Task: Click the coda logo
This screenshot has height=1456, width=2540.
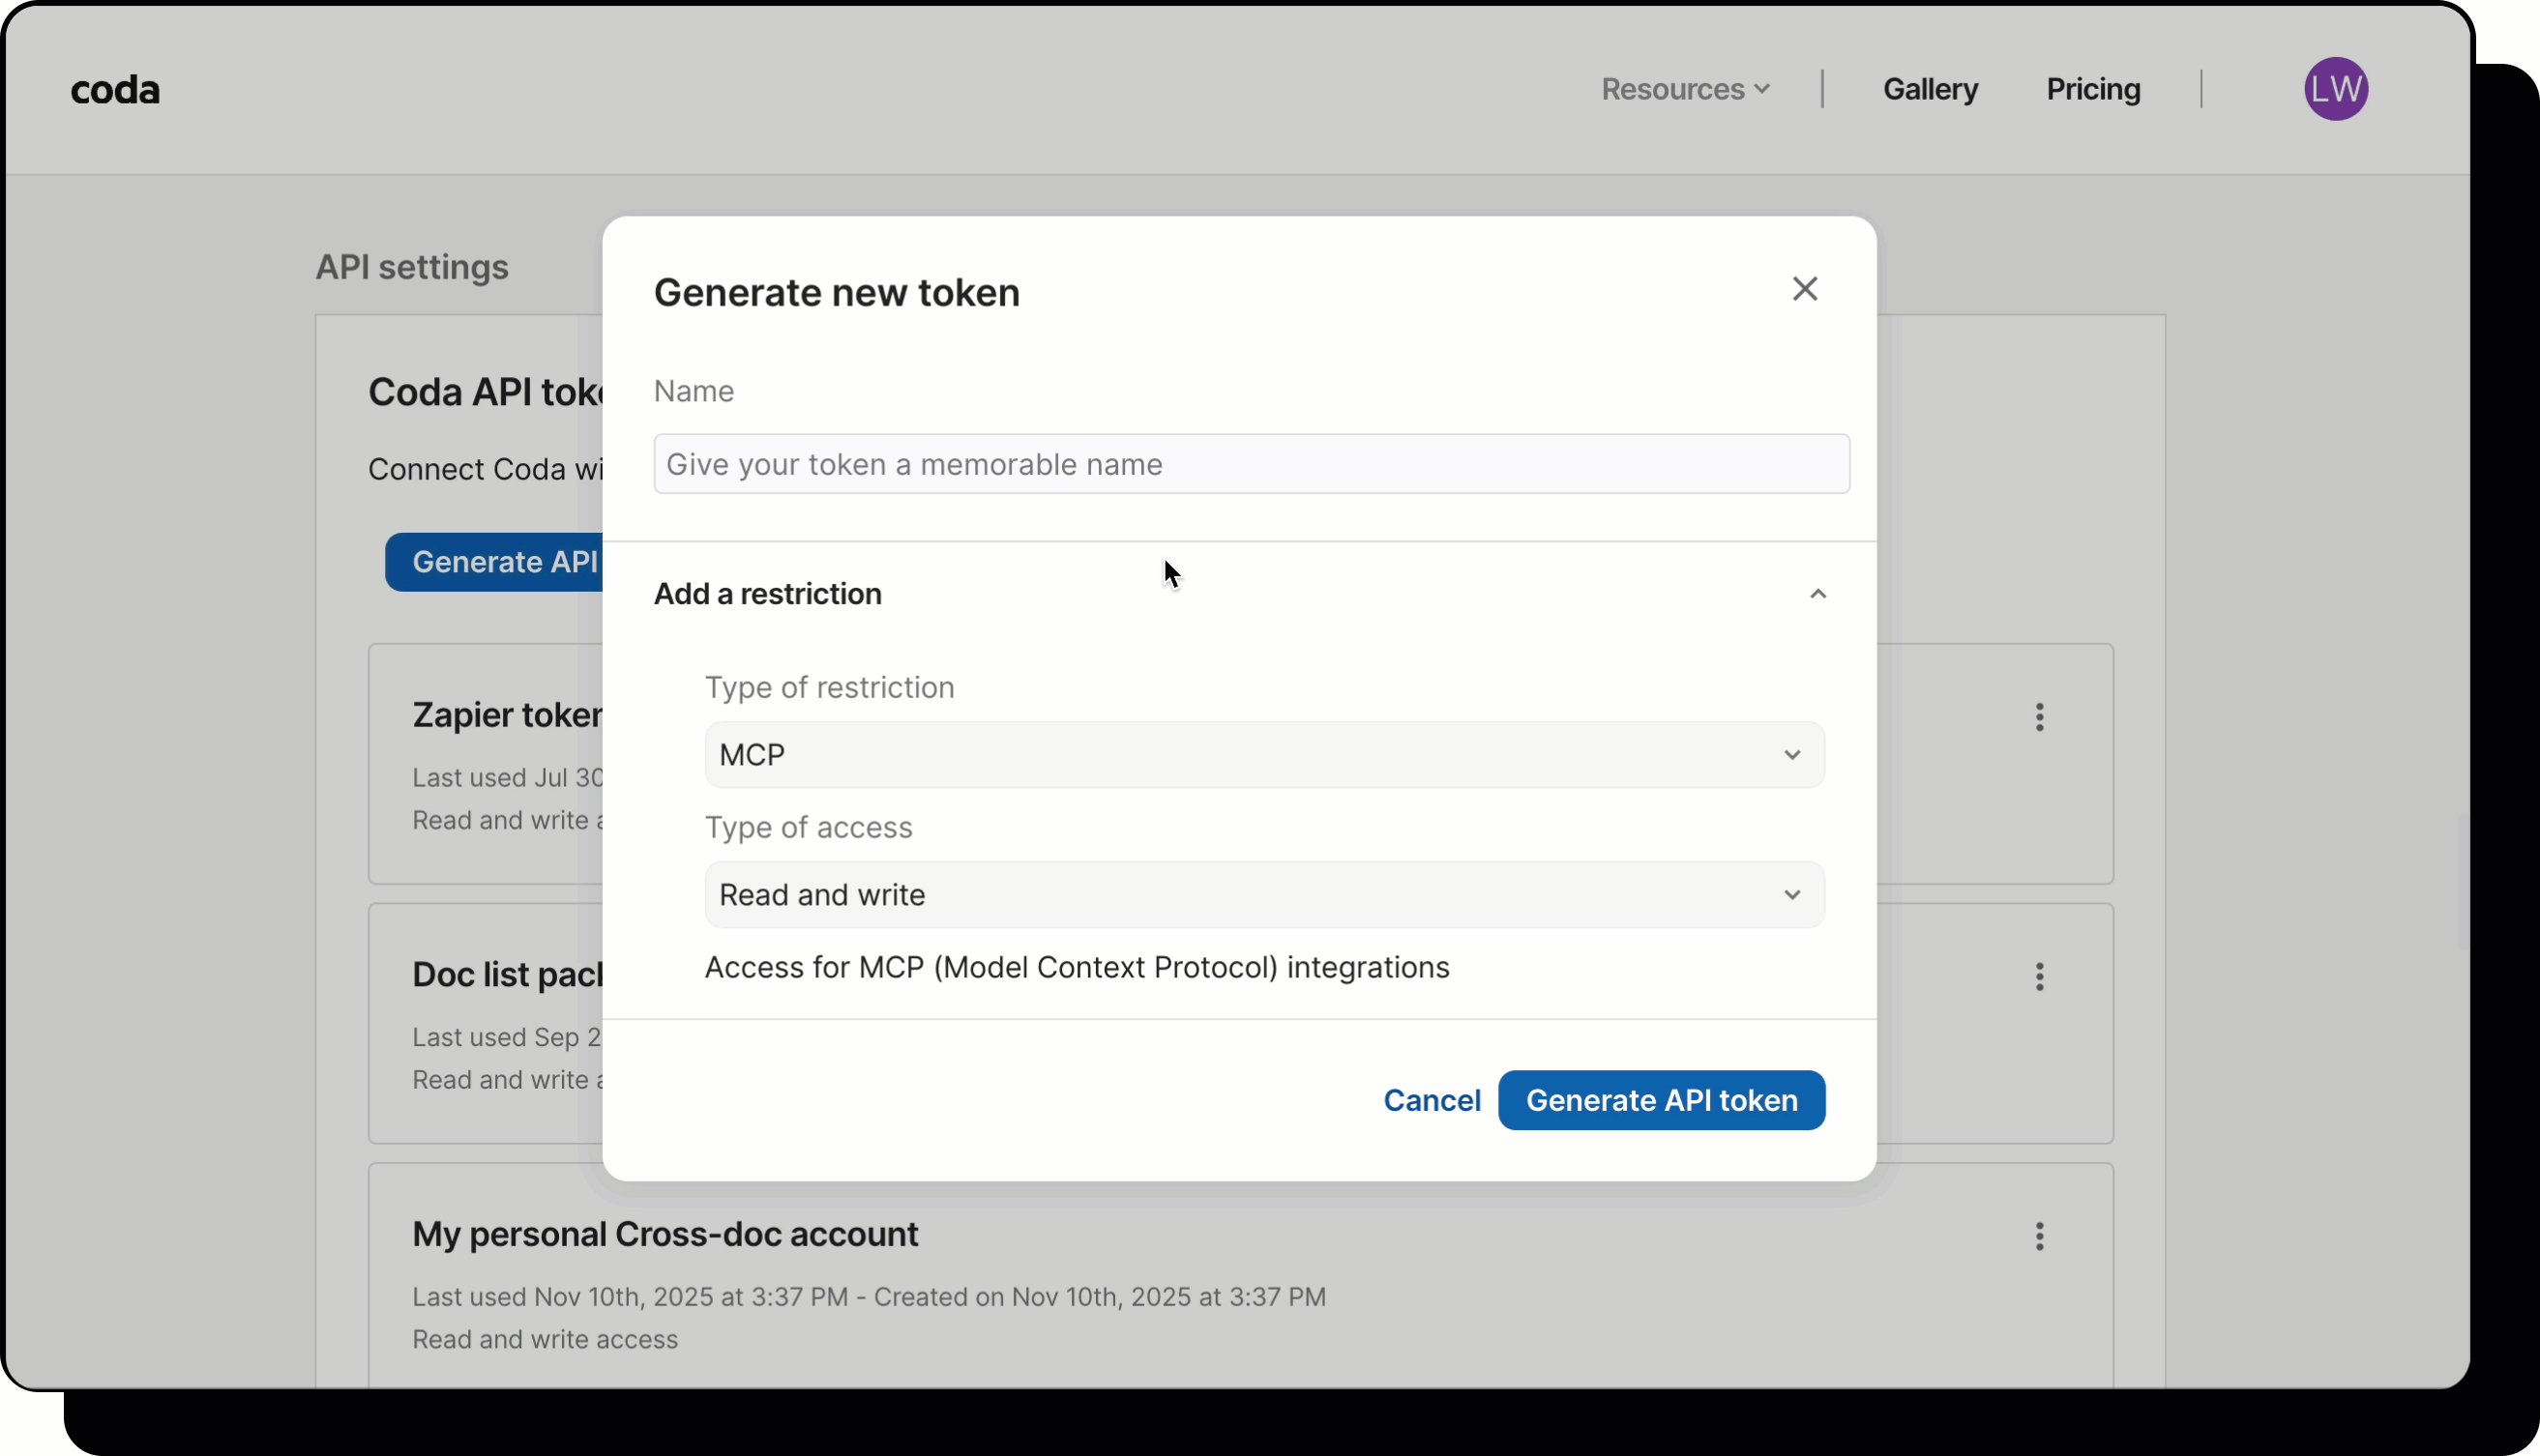Action: [x=115, y=89]
